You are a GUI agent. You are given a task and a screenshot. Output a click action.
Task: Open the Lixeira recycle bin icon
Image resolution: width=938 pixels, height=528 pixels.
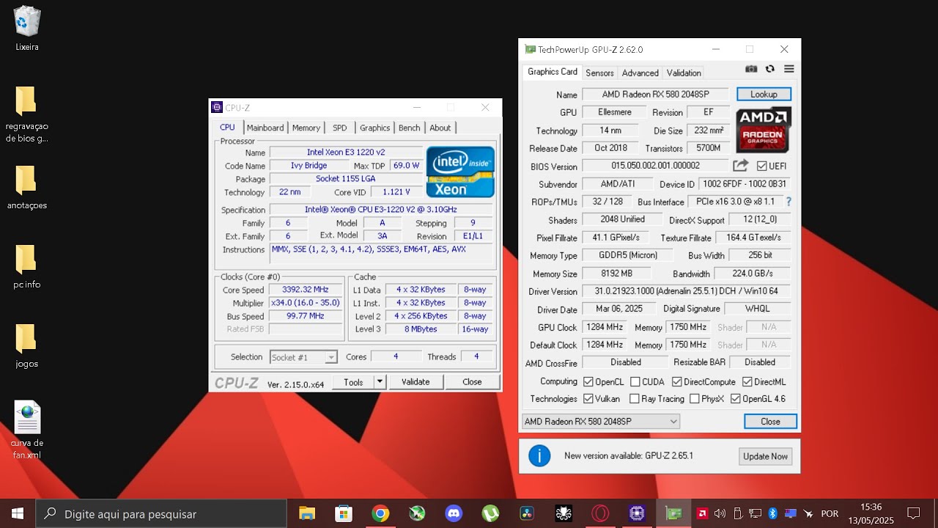point(27,29)
